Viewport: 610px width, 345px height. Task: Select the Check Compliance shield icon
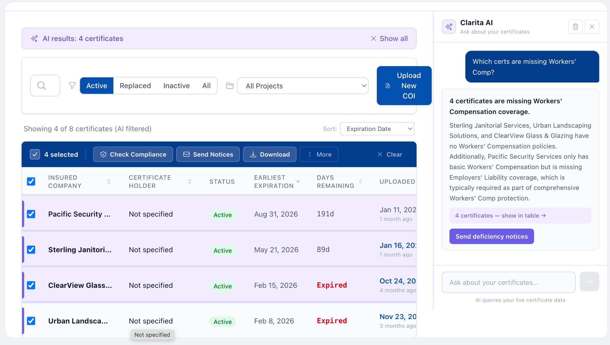click(103, 154)
